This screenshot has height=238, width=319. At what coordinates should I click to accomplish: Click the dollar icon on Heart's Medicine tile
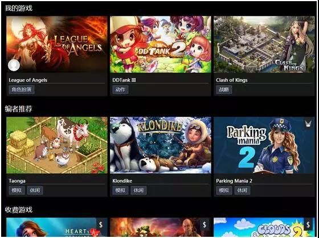[x=101, y=224]
